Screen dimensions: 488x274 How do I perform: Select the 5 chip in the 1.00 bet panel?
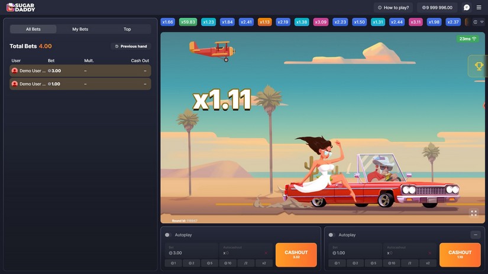[373, 263]
